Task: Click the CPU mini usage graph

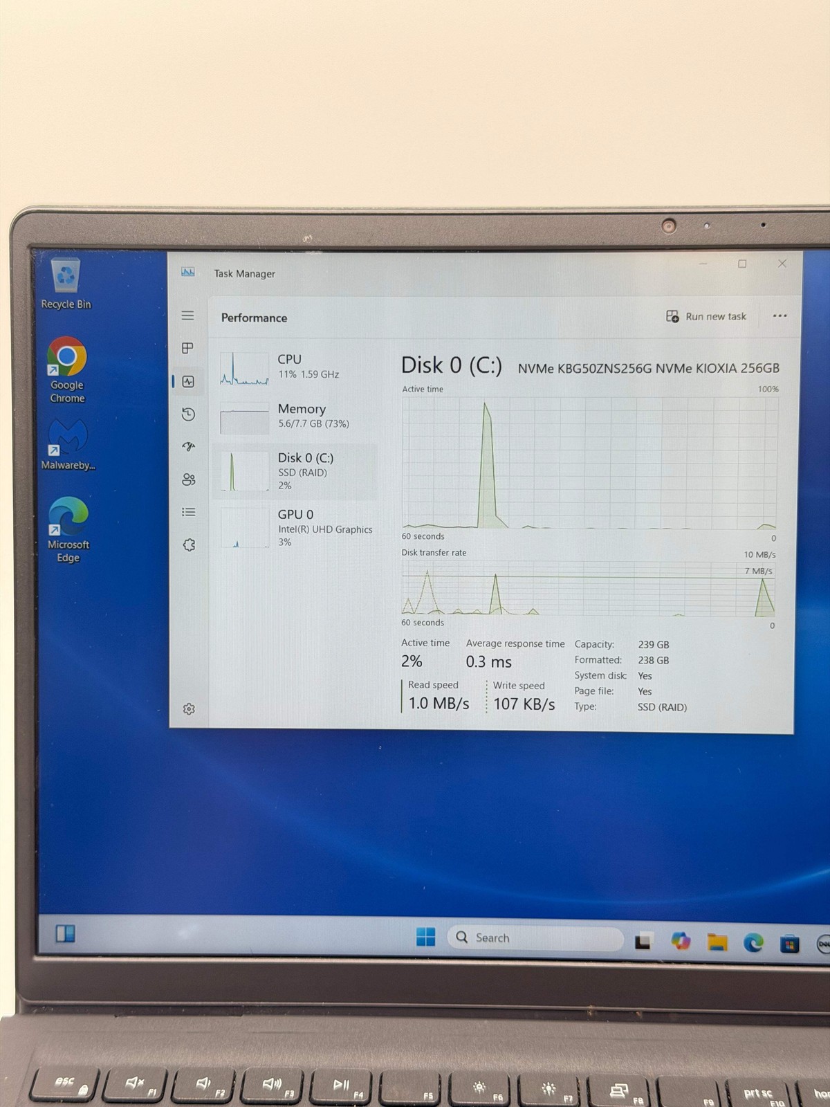Action: pos(244,369)
